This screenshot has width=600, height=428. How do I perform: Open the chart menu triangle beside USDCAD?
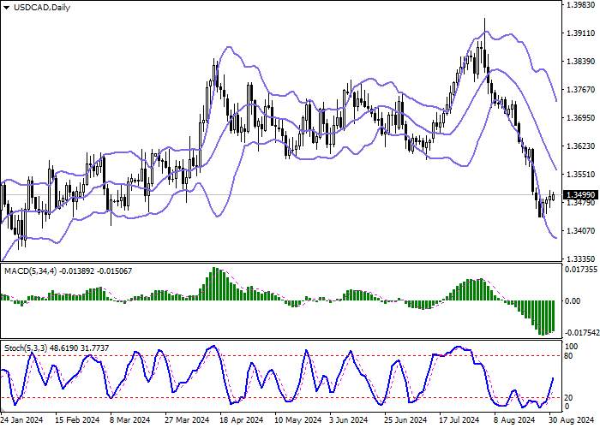[7, 8]
